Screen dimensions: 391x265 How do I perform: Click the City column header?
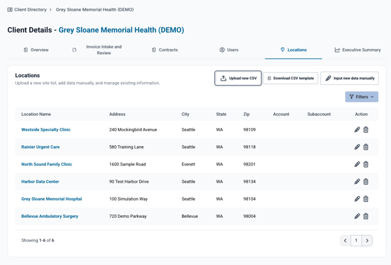click(185, 114)
